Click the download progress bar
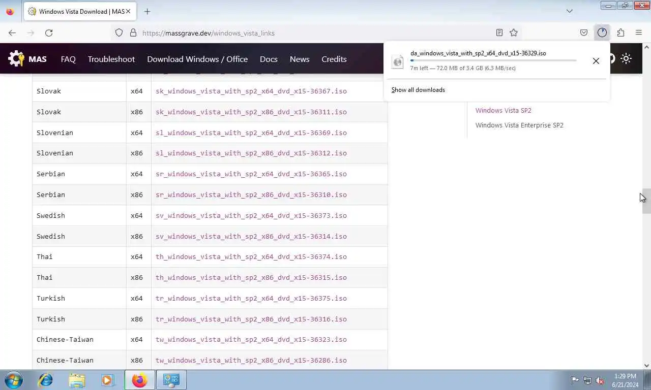Viewport: 651px width, 390px height. (493, 60)
